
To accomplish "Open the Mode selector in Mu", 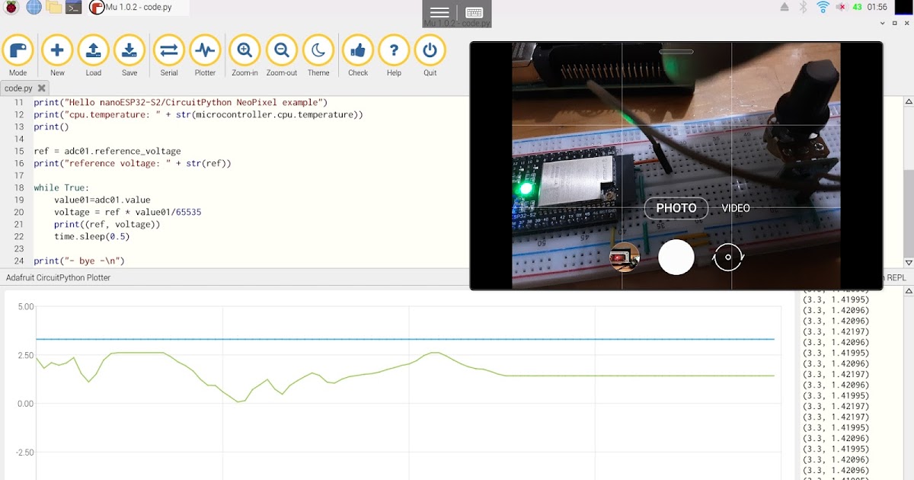I will 20,52.
